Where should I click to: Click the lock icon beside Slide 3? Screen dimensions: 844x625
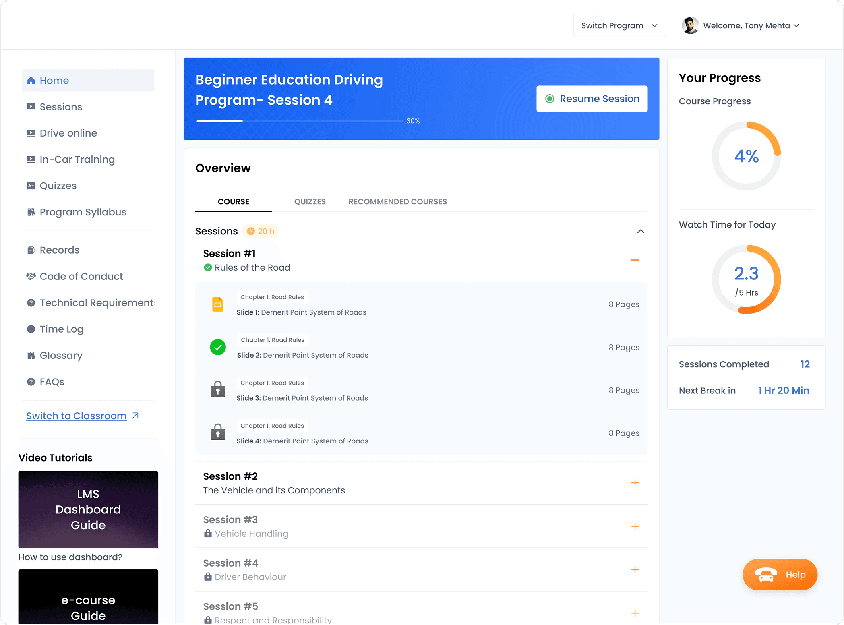coord(218,389)
